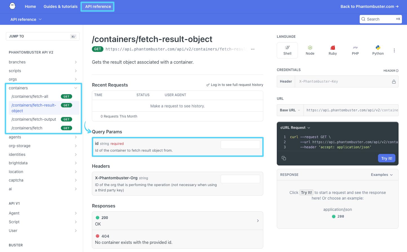407x252 pixels.
Task: Expand the org-storage section
Action: click(x=76, y=146)
